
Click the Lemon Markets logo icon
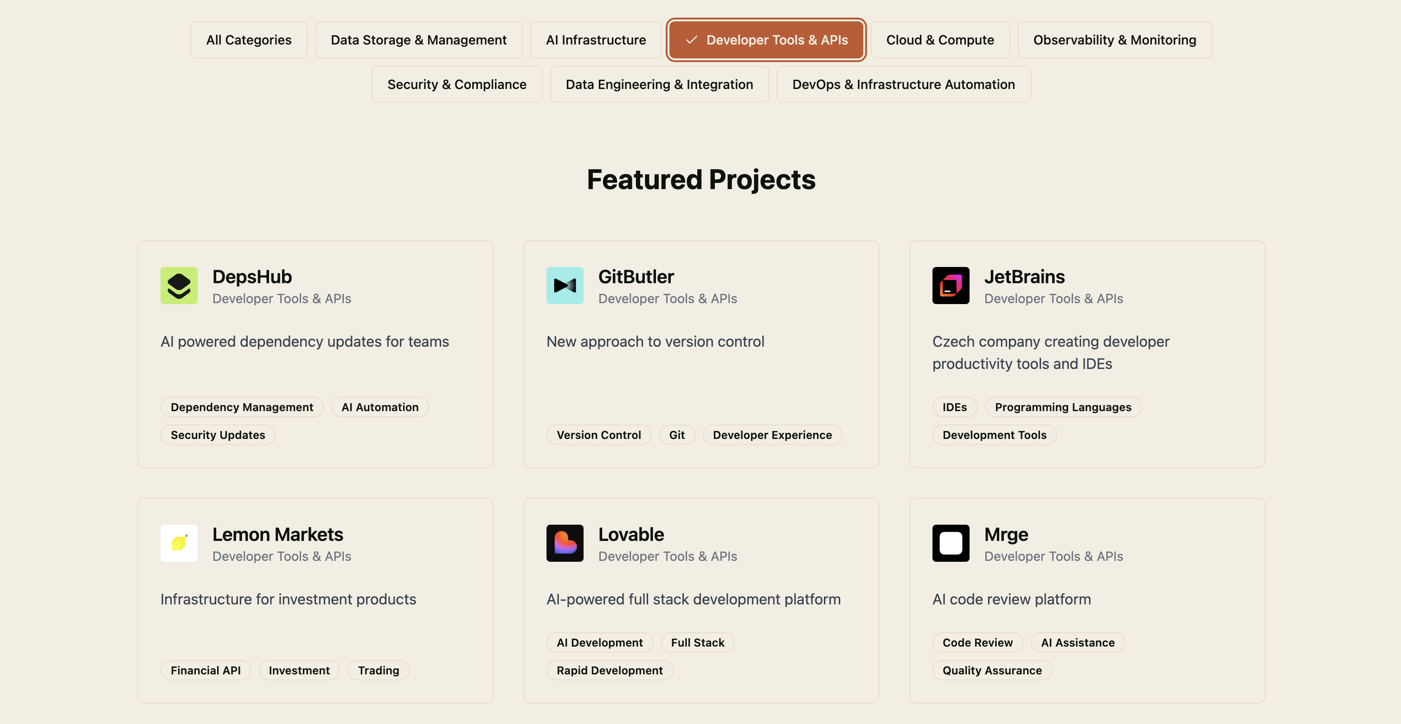coord(179,543)
